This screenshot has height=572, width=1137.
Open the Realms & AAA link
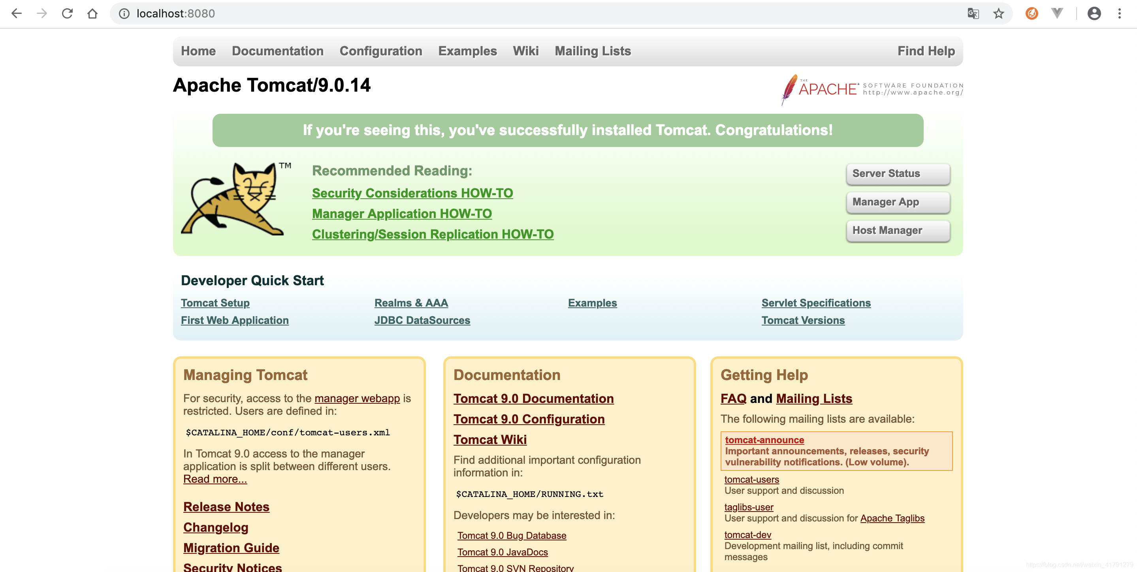pos(411,303)
